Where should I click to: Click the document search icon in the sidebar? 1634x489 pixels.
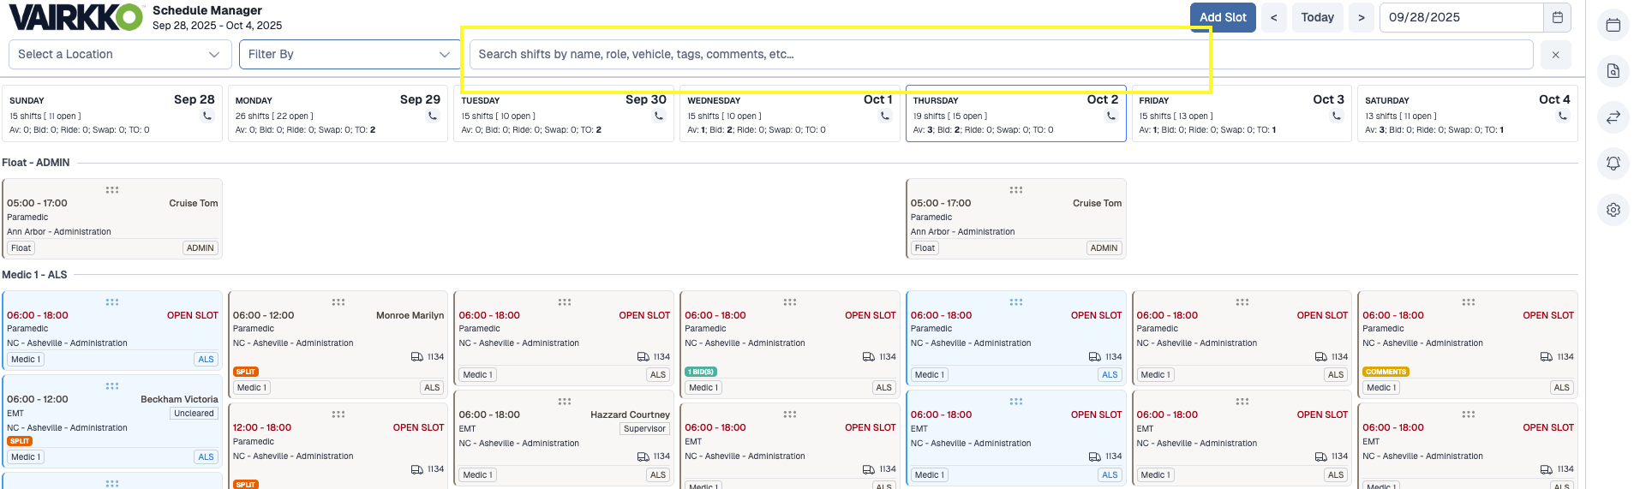click(x=1613, y=71)
